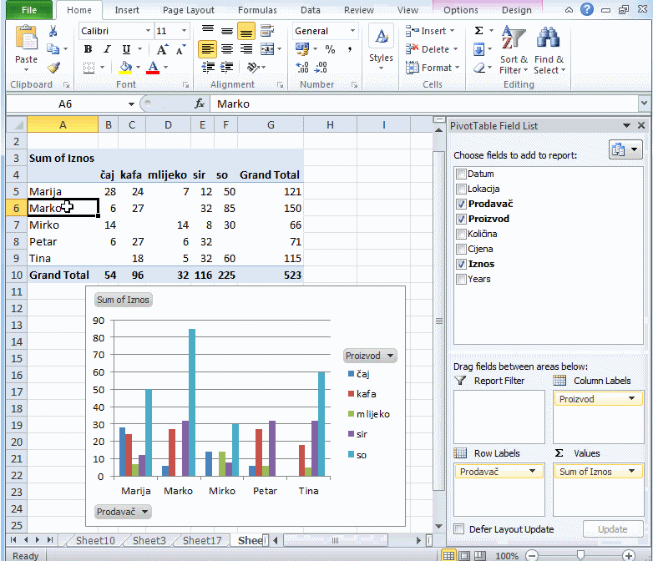
Task: Click the Sum of Iznos chart button
Action: (124, 300)
